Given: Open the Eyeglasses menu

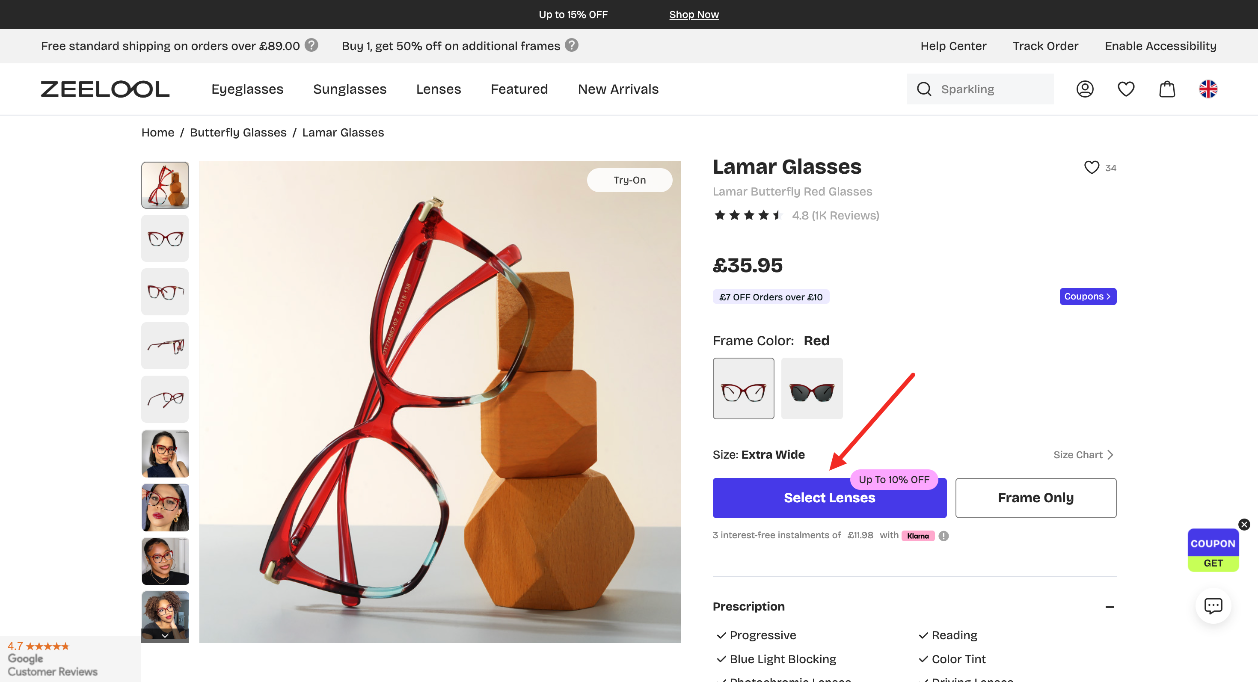Looking at the screenshot, I should (x=247, y=89).
